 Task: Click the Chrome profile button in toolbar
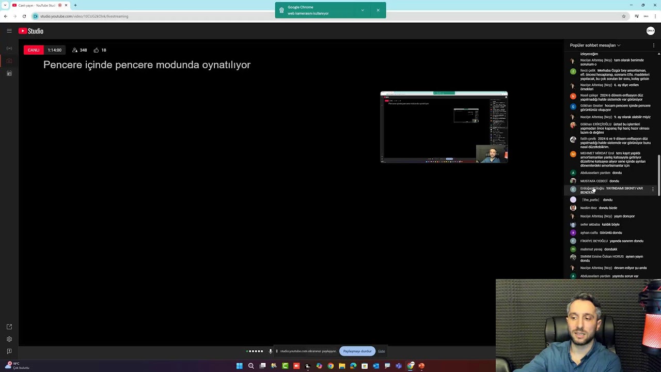646,16
